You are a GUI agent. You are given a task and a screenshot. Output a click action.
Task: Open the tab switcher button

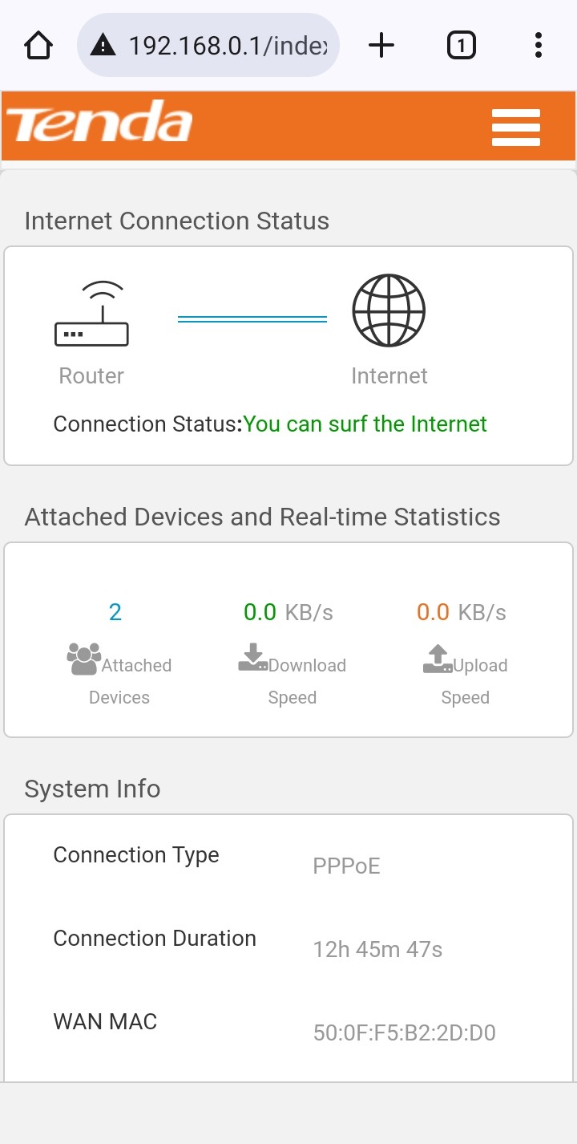click(461, 46)
